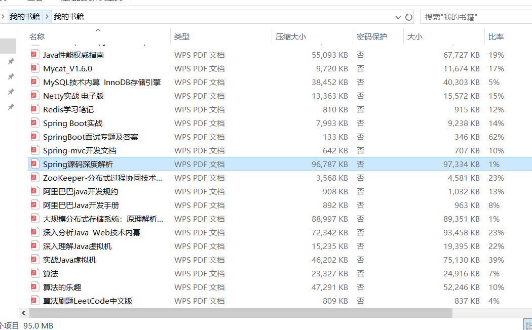The width and height of the screenshot is (532, 330).
Task: Click the 93,458 KB size cell
Action: click(462, 232)
